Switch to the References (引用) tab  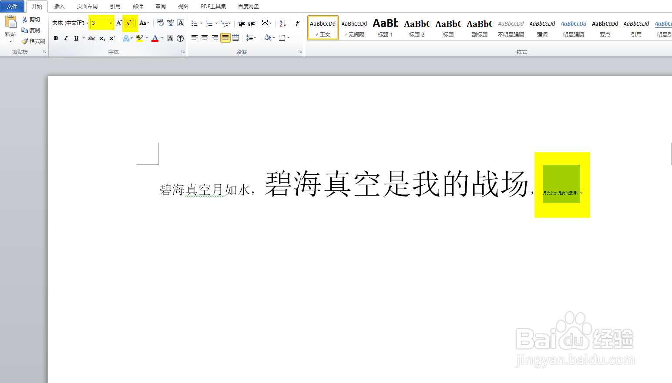115,6
